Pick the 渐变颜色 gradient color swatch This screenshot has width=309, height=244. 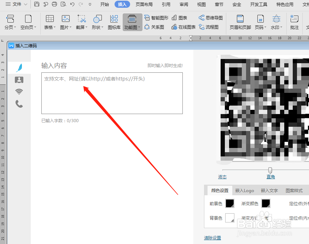pos(266,203)
